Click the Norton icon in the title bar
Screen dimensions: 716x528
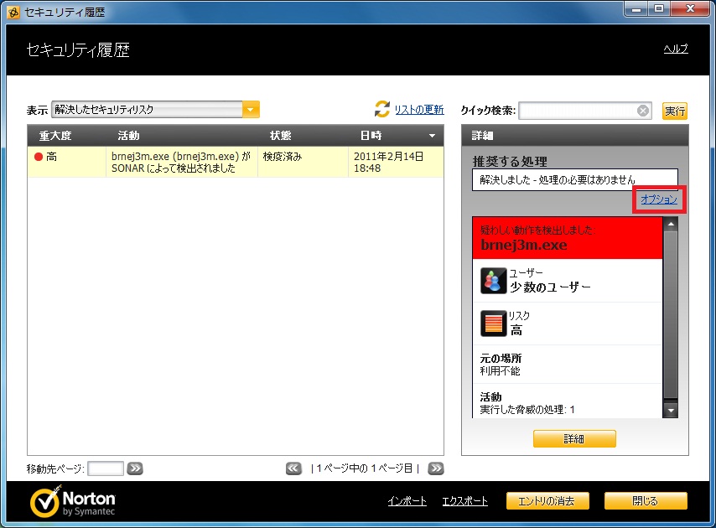[x=13, y=12]
